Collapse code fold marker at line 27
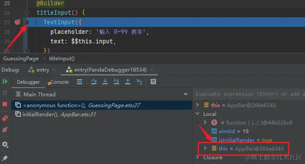305x164 pixels. pyautogui.click(x=27, y=23)
